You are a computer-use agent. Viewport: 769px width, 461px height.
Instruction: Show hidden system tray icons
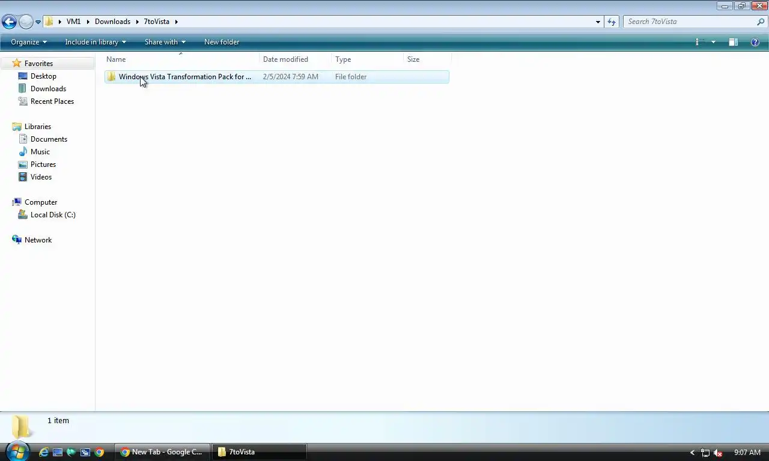click(692, 453)
